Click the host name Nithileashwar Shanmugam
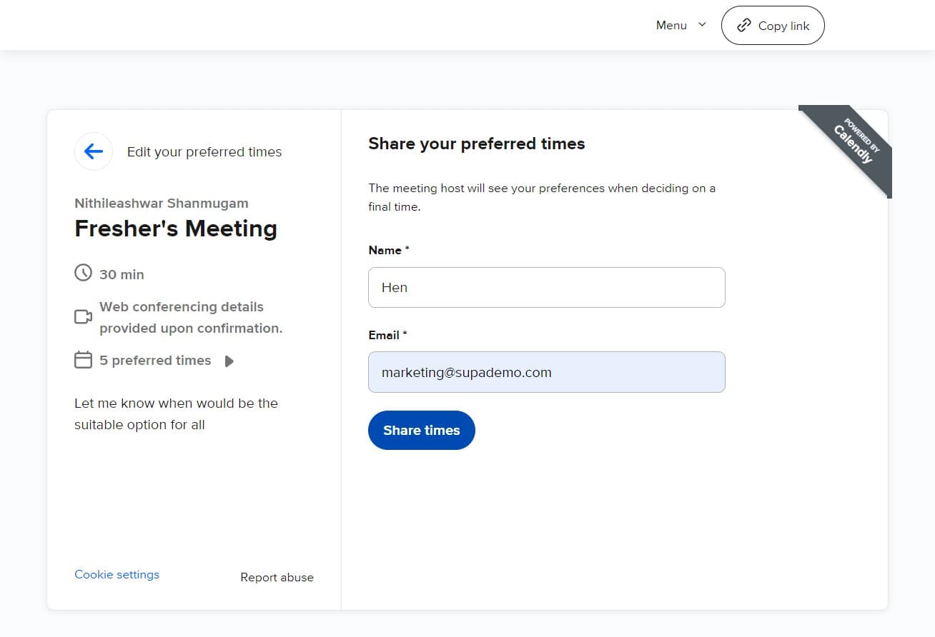The height and width of the screenshot is (637, 935). pos(162,204)
